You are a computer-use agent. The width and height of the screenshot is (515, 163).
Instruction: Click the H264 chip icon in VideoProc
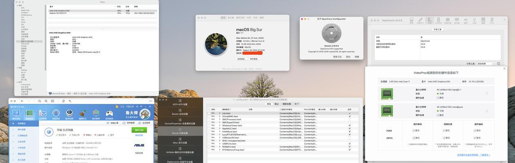388,93
